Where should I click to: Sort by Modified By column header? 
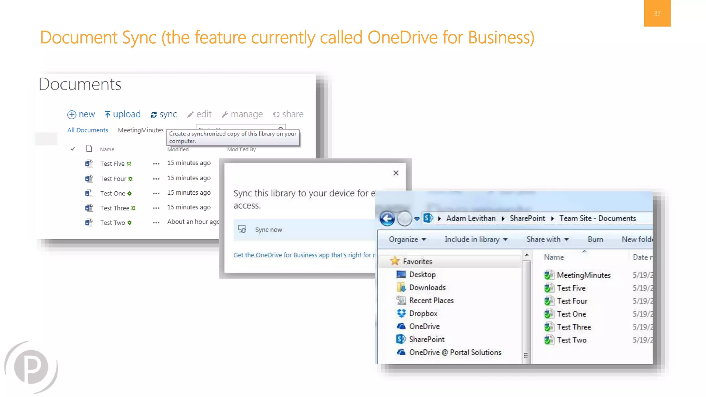(241, 149)
